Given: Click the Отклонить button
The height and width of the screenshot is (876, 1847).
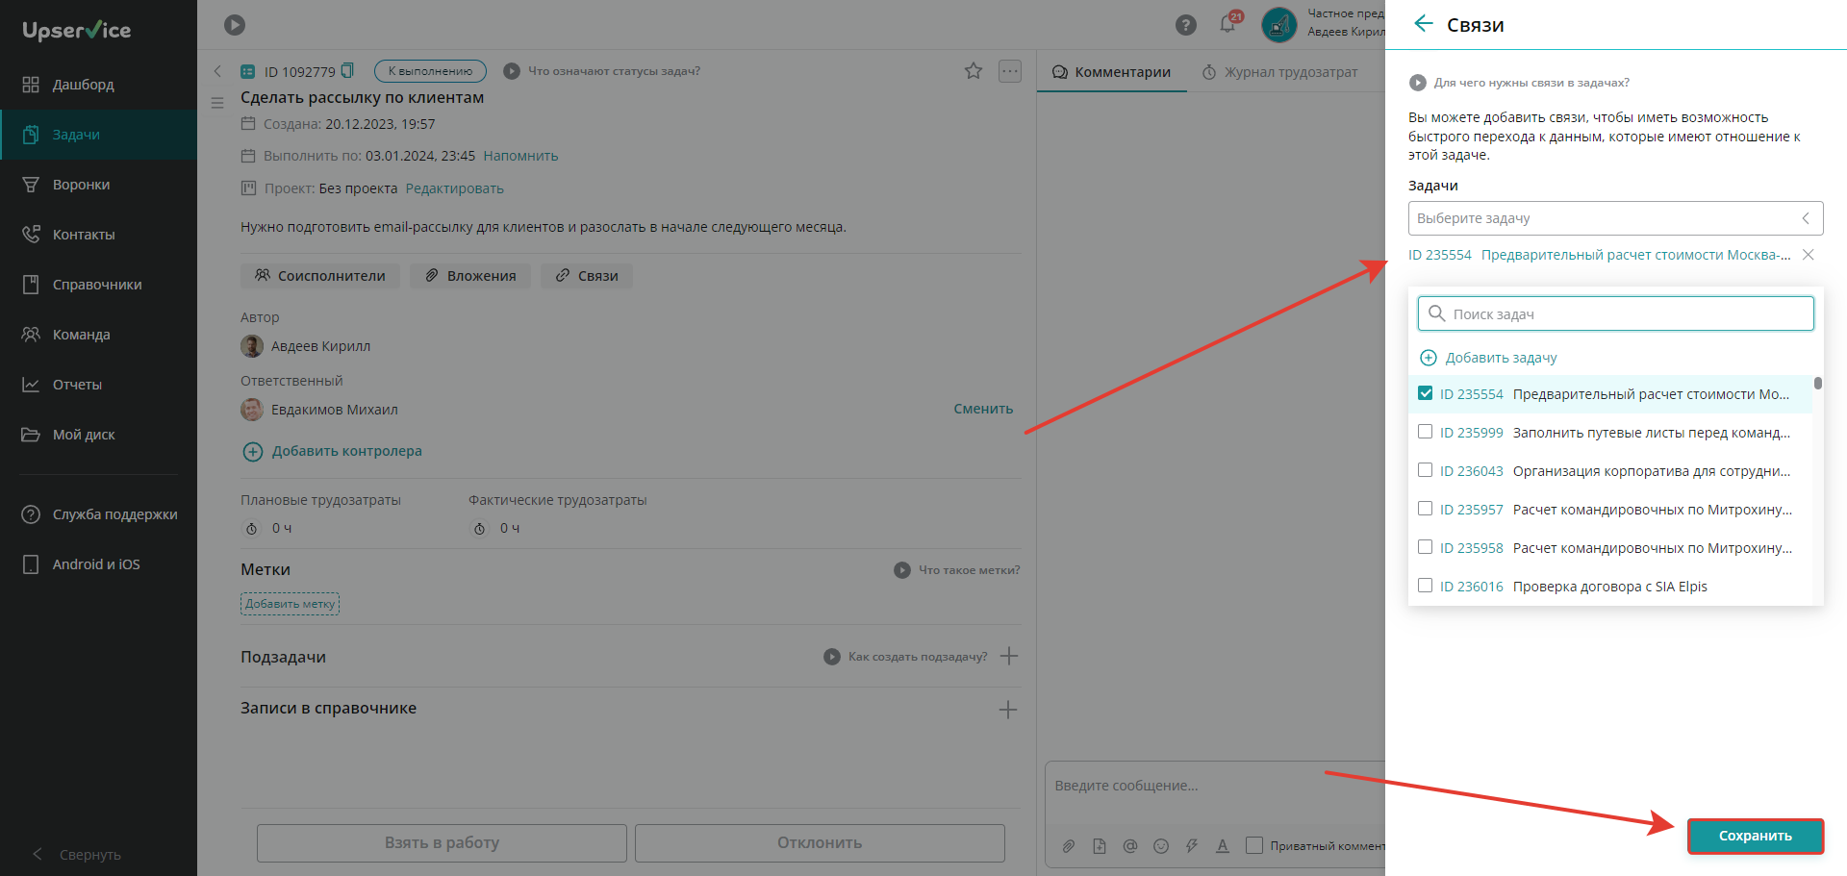Looking at the screenshot, I should coord(820,843).
